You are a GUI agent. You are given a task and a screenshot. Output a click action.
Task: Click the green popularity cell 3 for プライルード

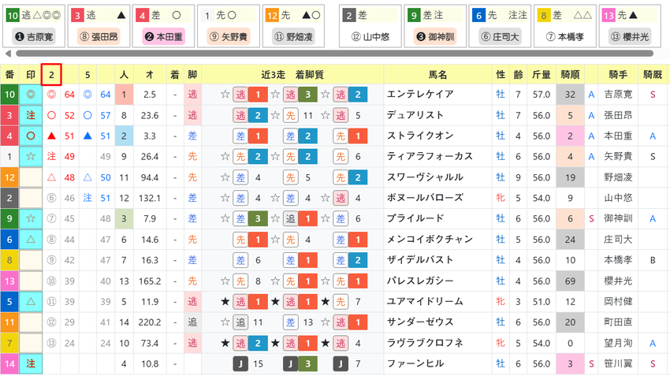(124, 219)
